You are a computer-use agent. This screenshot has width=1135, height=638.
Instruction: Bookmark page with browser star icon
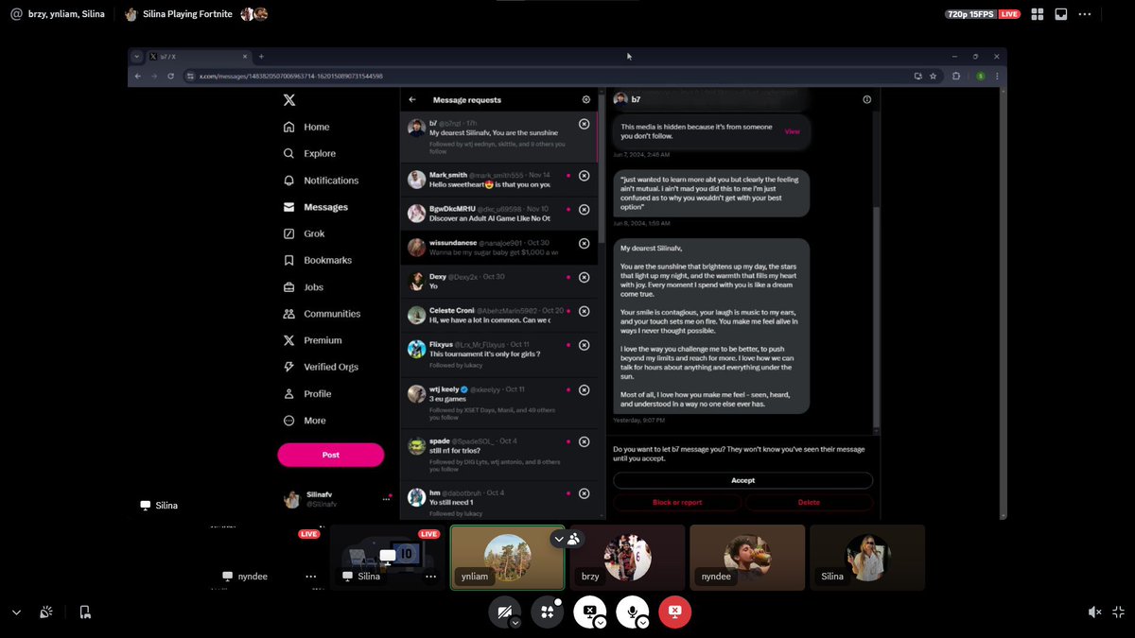coord(934,76)
